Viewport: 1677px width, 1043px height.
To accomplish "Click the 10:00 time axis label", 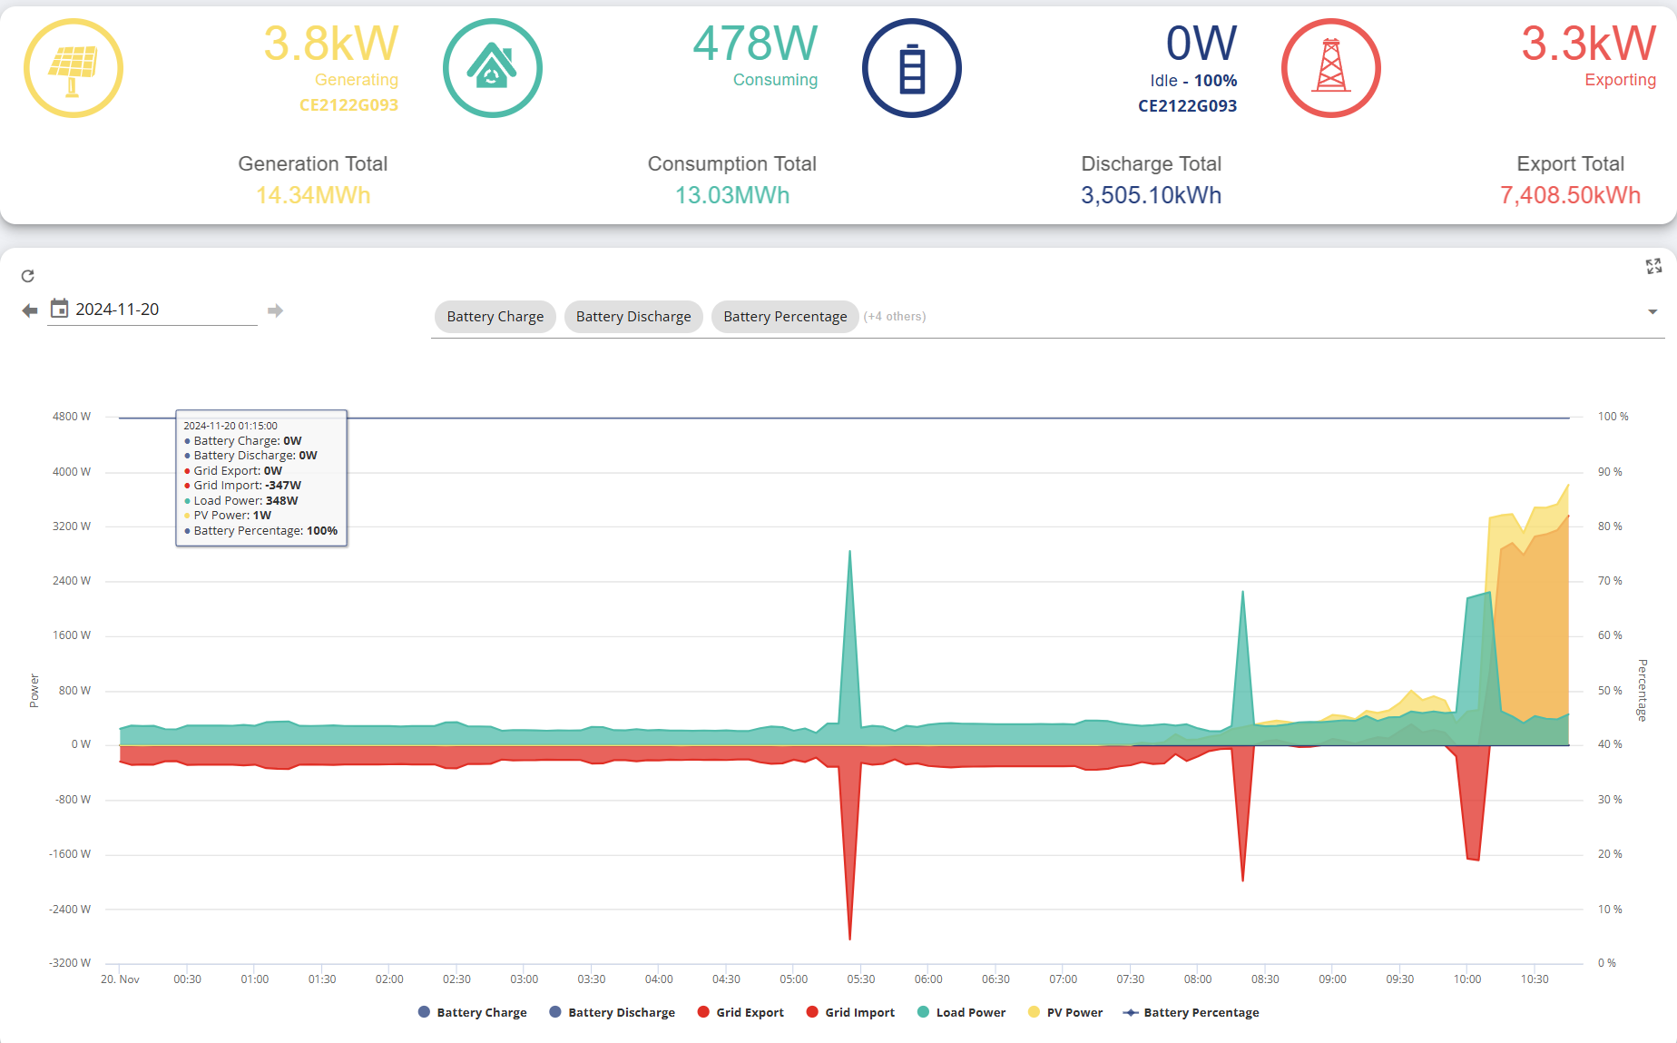I will pos(1467,979).
